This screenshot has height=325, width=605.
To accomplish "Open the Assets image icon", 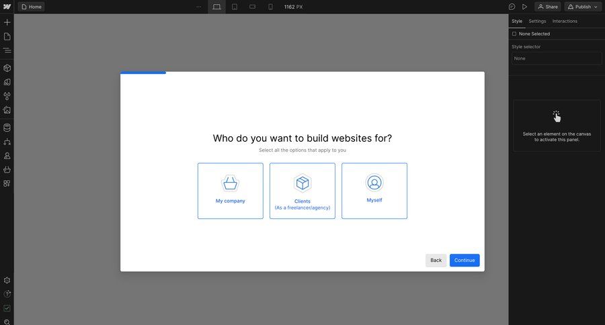I will click(7, 110).
